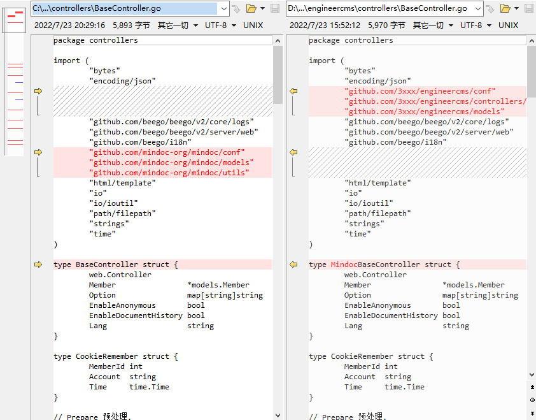Copy engineercms imports to the left side
The image size is (536, 420).
pos(293,91)
